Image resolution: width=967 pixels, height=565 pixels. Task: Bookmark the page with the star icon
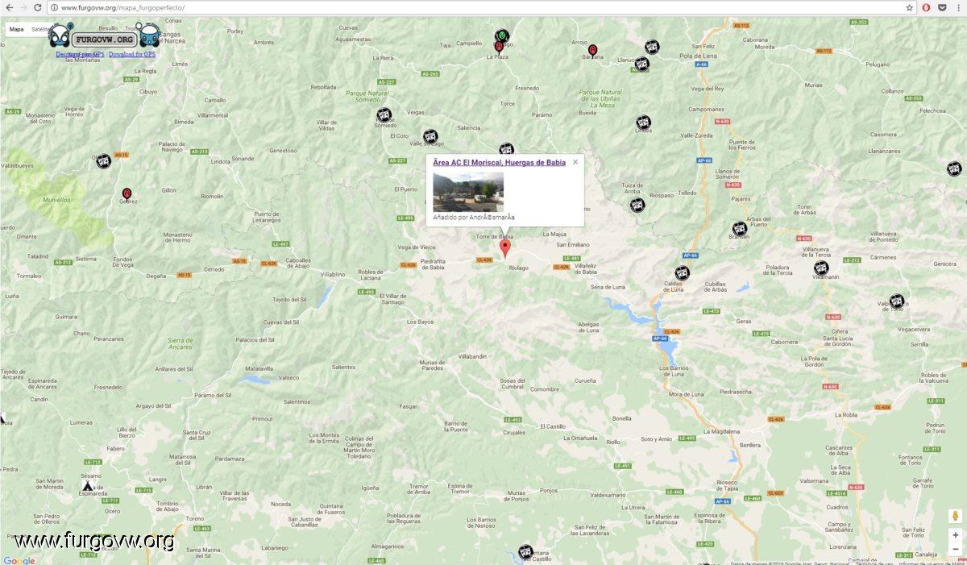coord(910,7)
